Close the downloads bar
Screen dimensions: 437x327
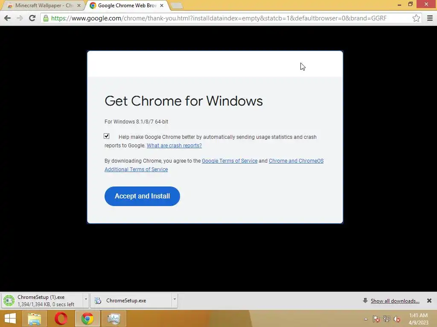coord(429,301)
